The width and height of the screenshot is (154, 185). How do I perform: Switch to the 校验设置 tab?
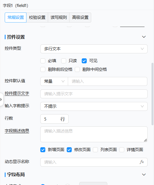coord(37,17)
